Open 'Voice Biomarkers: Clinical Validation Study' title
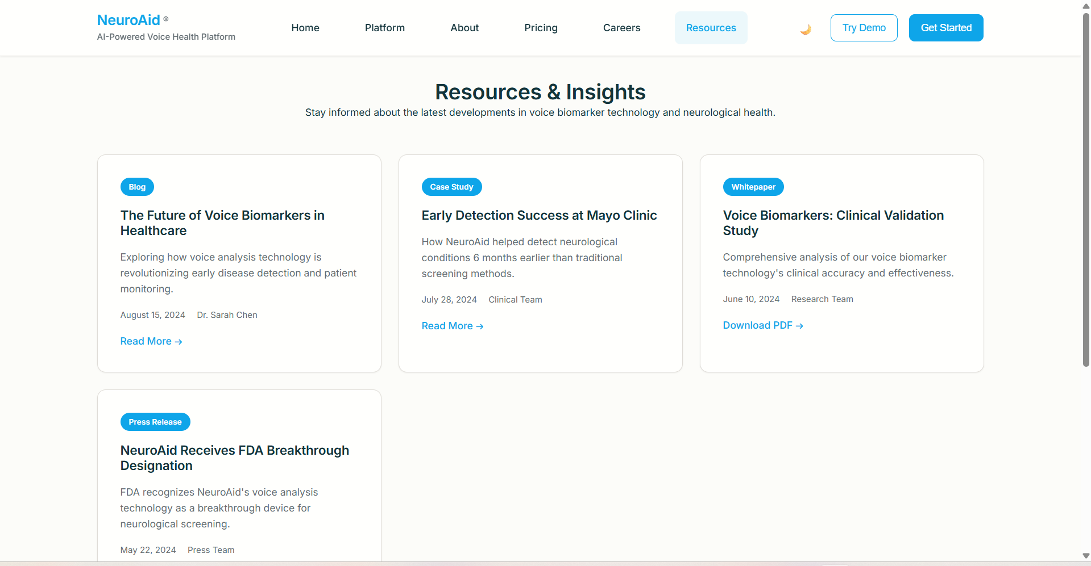 833,223
